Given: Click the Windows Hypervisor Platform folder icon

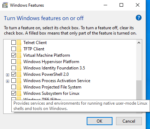Looking at the screenshot, I should 19,62.
